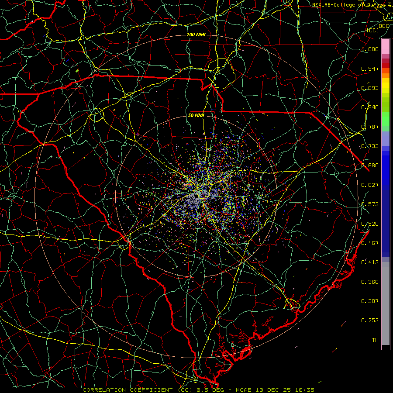Click the 50 NMI range ring label
The image size is (393, 393).
point(196,115)
